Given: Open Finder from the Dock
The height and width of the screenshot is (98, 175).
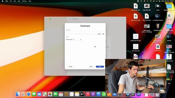Looking at the screenshot, I should point(18,94).
